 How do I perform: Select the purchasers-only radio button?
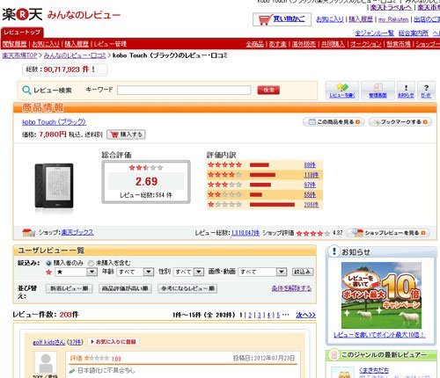(48, 263)
